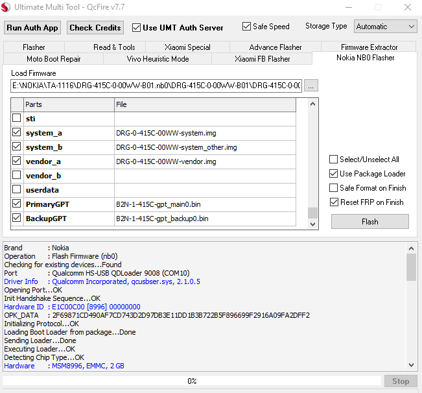Viewport: 422px width, 393px height.
Task: Switch to Vivo Heuristic Mode tab
Action: click(x=158, y=58)
